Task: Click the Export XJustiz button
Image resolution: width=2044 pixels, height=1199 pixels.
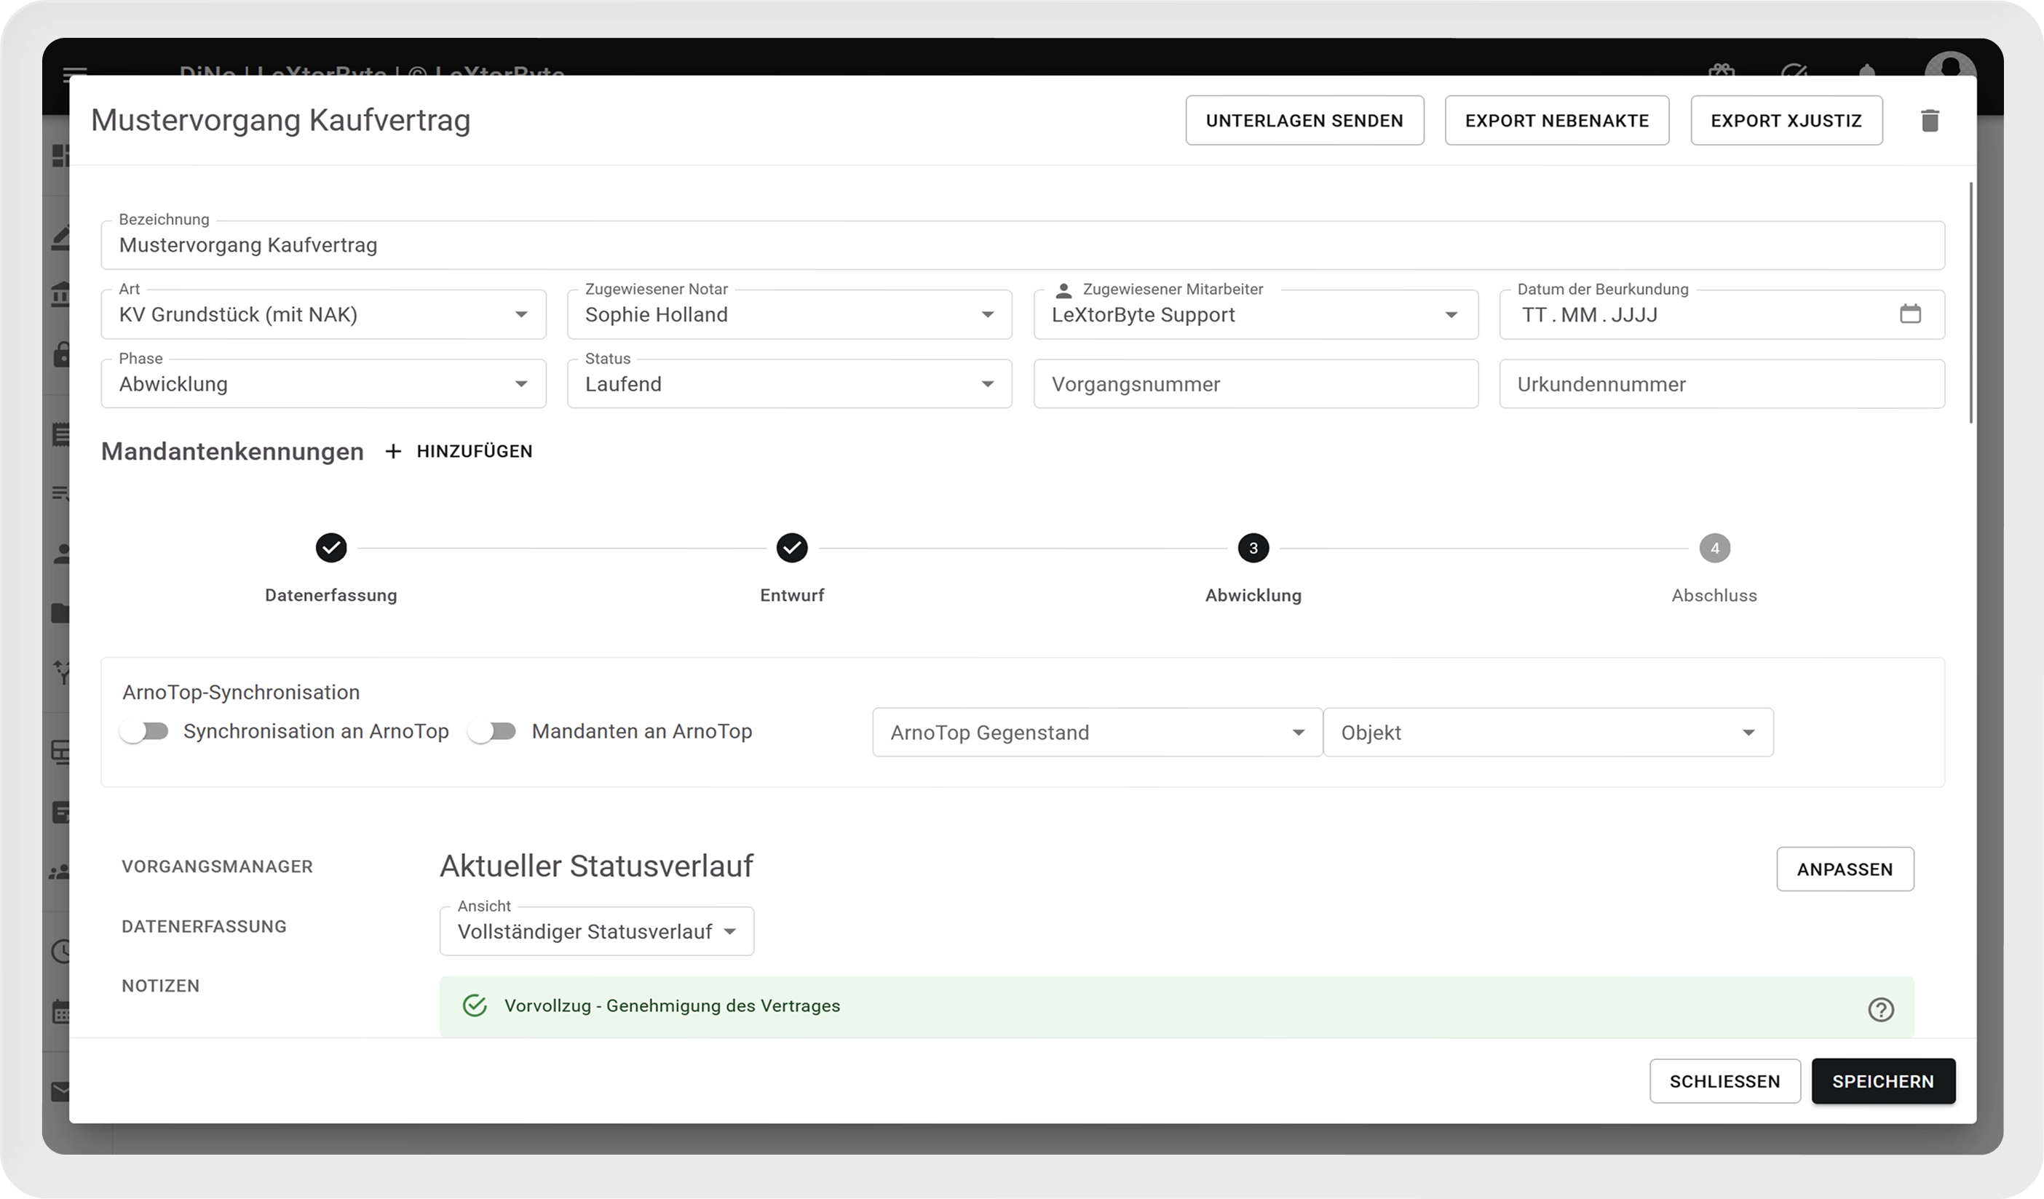Action: click(x=1786, y=121)
